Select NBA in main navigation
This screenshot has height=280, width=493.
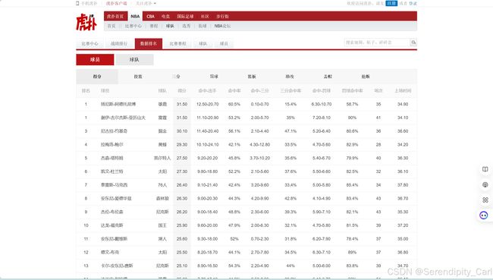point(135,17)
